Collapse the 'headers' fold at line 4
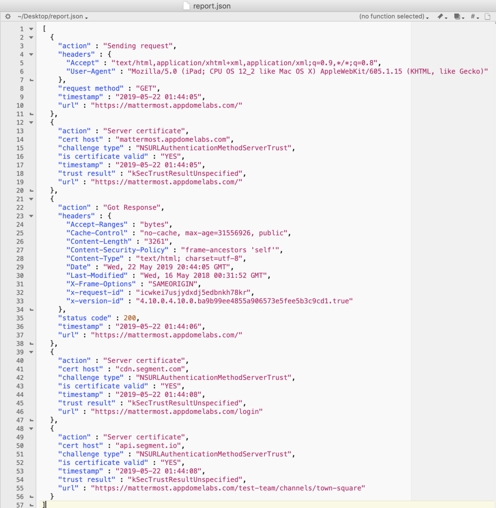 (31, 54)
